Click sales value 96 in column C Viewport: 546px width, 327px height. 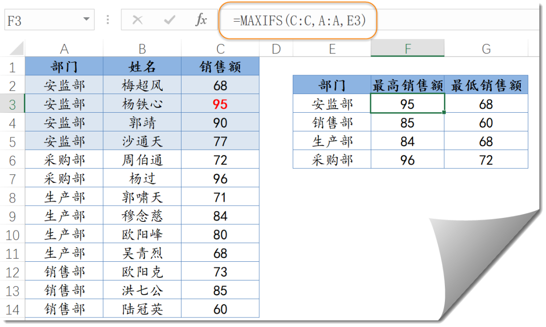220,178
